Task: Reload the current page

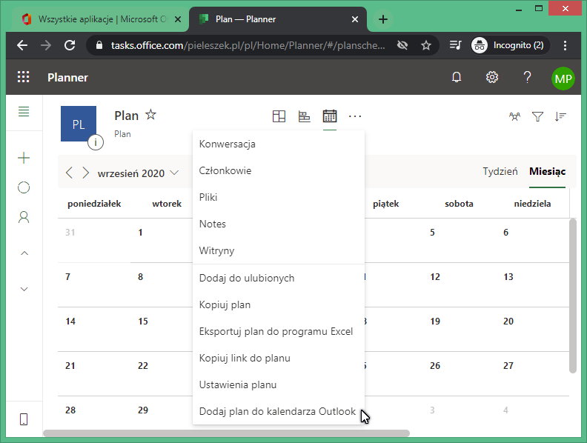Action: click(70, 45)
